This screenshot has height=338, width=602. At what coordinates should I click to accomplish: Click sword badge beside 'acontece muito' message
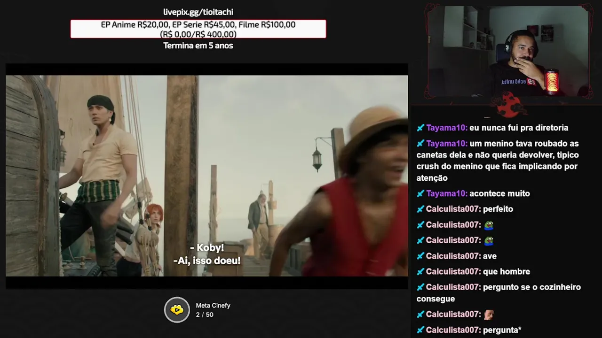(420, 193)
